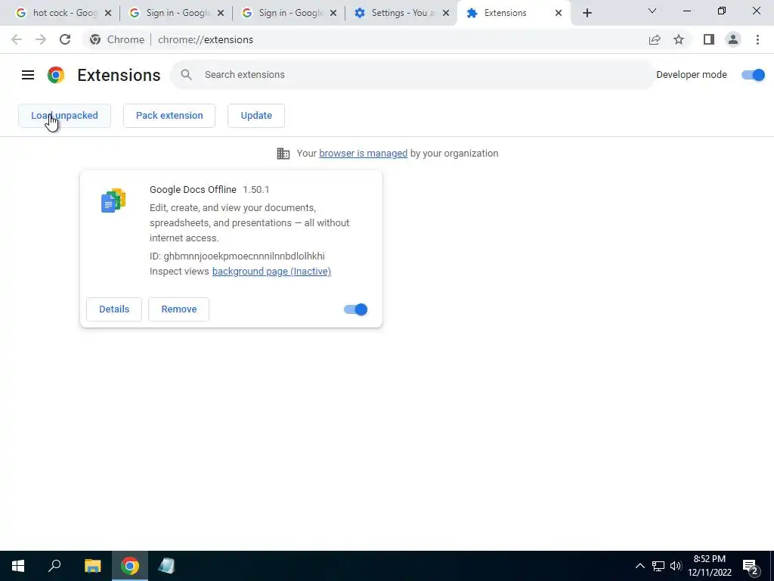Click the Developer mode label
This screenshot has height=581, width=774.
(692, 75)
